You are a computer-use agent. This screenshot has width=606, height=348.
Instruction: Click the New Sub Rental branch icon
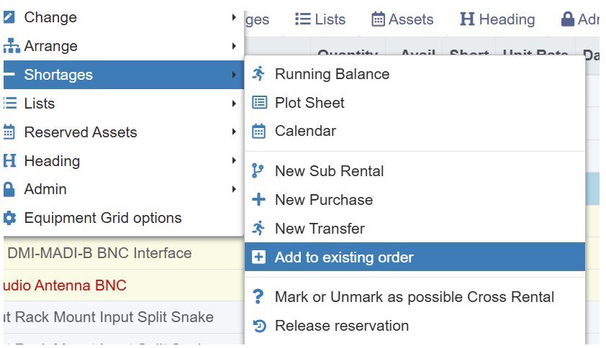pyautogui.click(x=259, y=171)
